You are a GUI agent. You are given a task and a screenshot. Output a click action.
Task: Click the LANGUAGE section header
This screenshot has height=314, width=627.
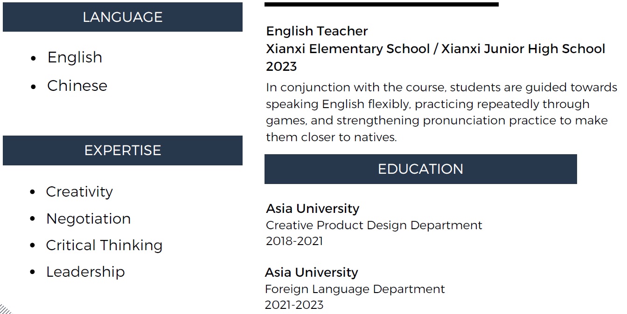coord(123,17)
